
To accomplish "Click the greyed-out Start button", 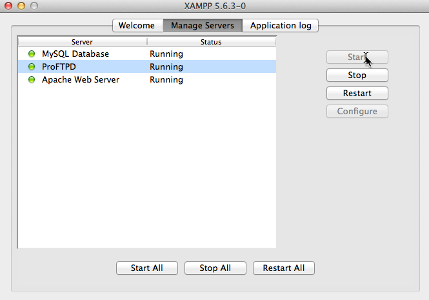I will pyautogui.click(x=357, y=57).
